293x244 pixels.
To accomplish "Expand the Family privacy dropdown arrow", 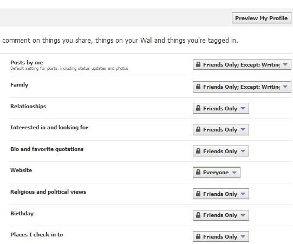I will pyautogui.click(x=285, y=87).
